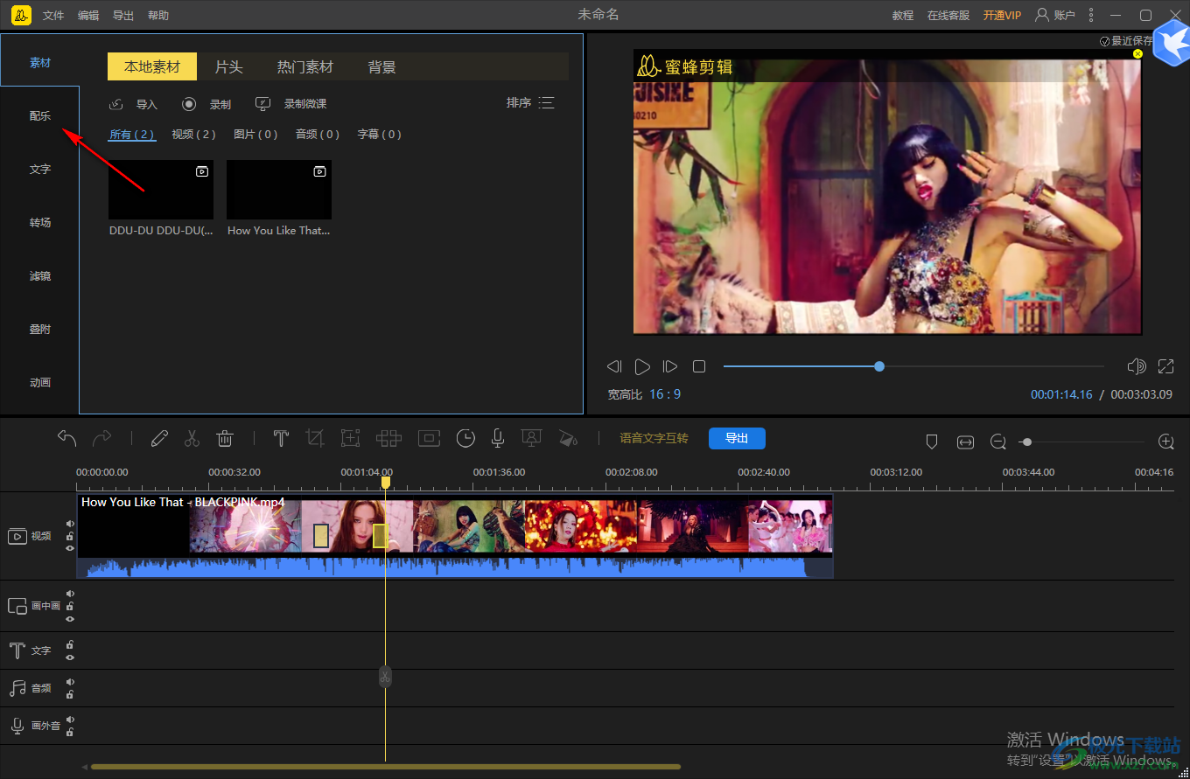This screenshot has width=1190, height=779.
Task: Switch to the 背景 tab
Action: (x=382, y=67)
